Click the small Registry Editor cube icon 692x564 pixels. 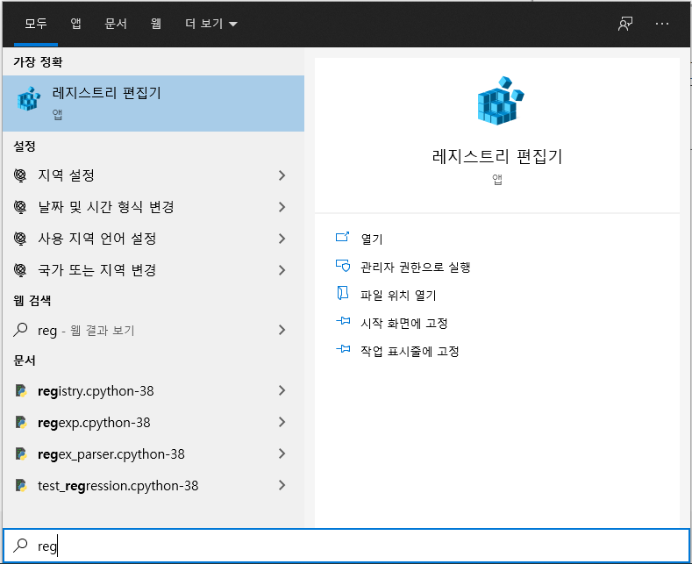(x=29, y=99)
